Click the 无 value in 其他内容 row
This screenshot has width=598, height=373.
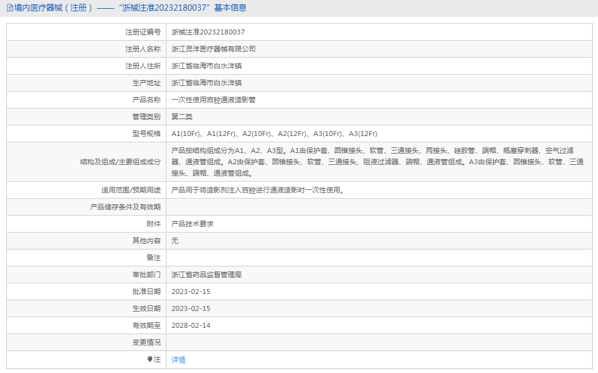(x=175, y=241)
